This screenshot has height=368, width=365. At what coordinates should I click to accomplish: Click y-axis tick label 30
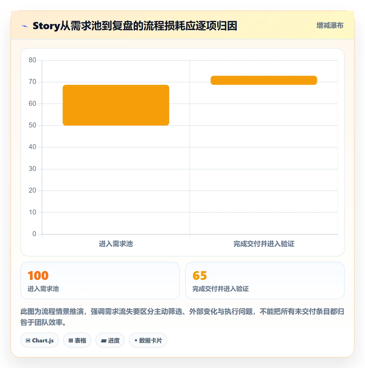coord(32,169)
